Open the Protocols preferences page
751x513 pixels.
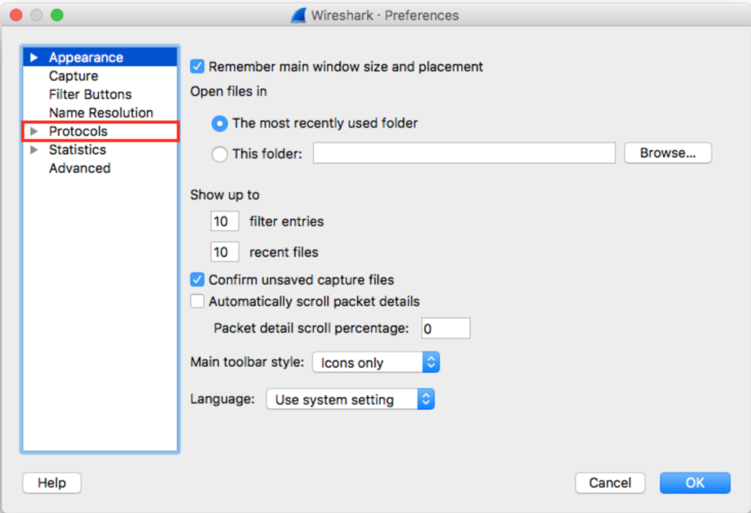tap(77, 131)
